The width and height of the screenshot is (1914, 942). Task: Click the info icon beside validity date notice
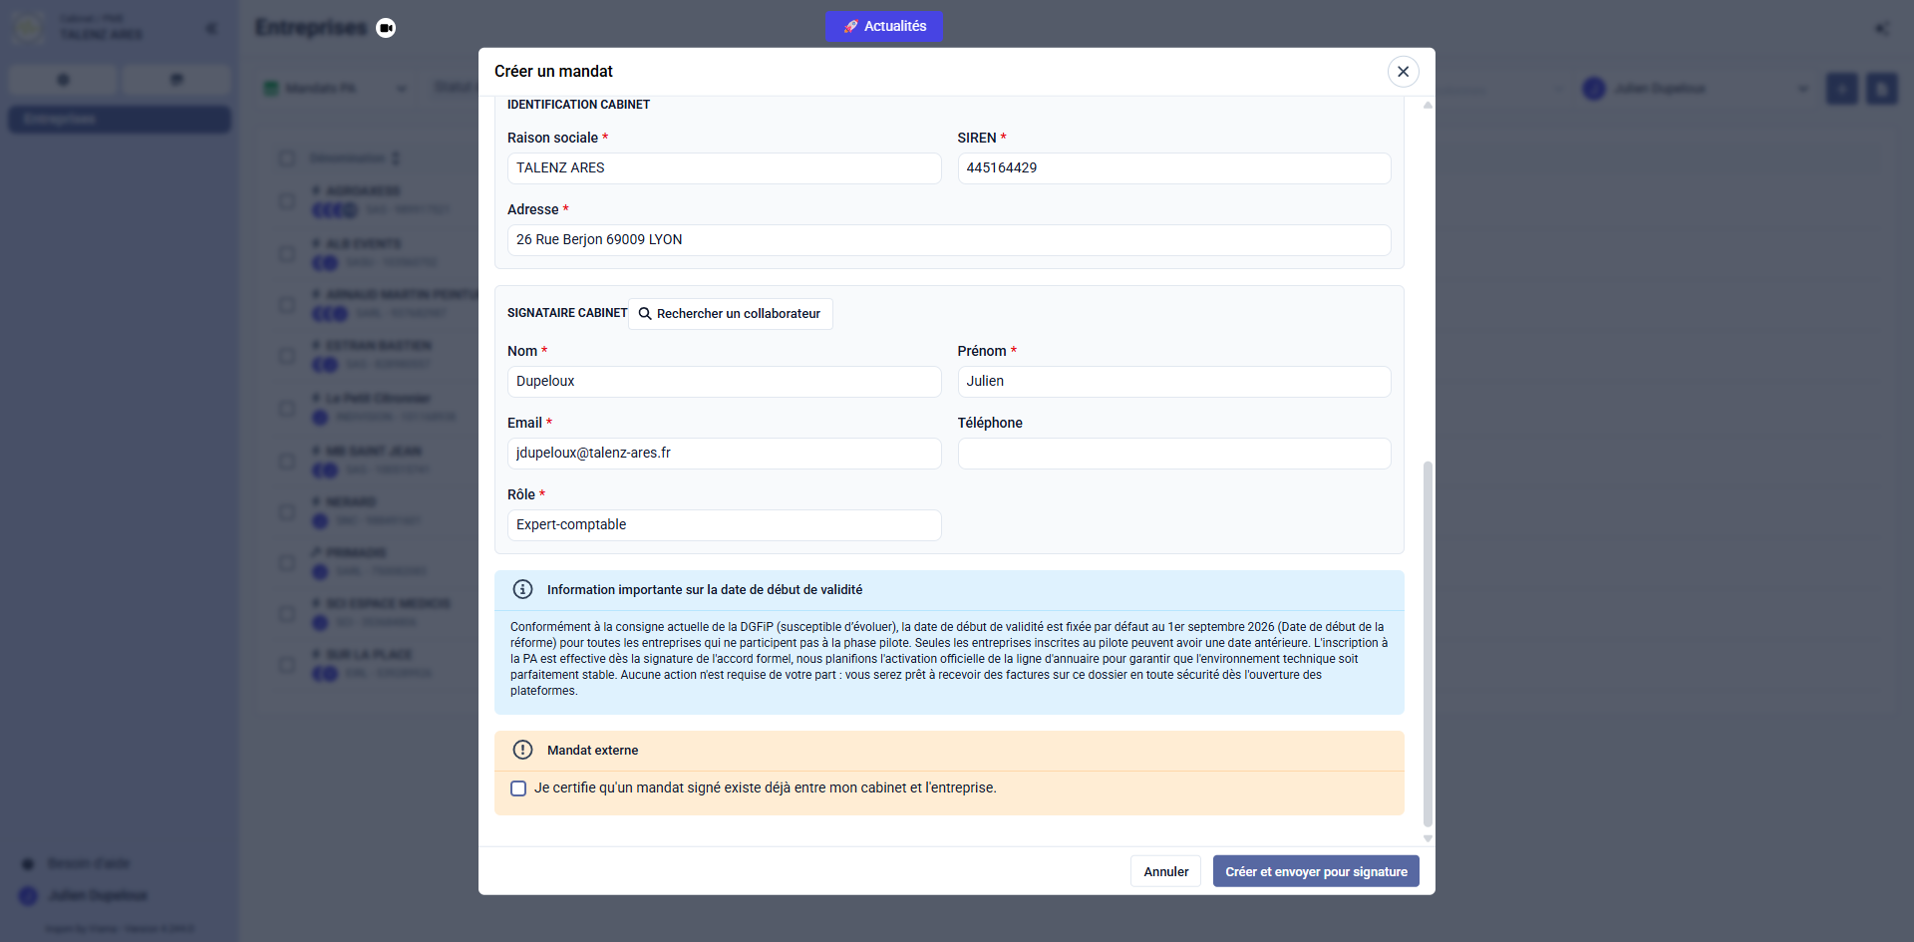[x=522, y=589]
